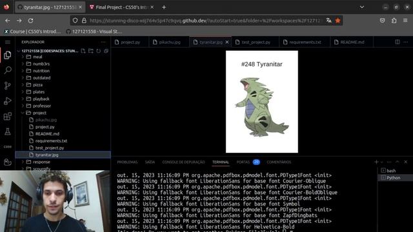Open the Run and Debug view
The image size is (413, 232).
point(8,101)
